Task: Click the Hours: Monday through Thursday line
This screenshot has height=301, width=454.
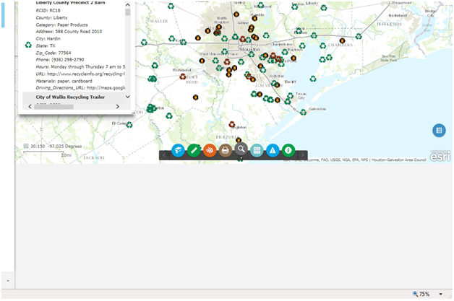Action: pos(80,66)
